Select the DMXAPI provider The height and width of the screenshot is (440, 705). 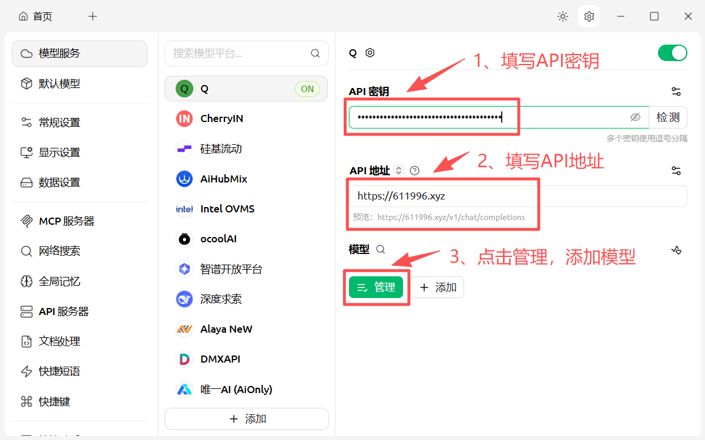pyautogui.click(x=246, y=359)
